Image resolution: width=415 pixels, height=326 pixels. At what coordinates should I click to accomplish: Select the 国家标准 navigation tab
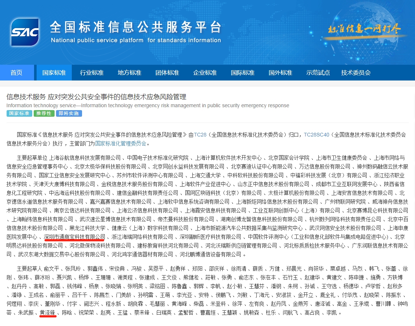pyautogui.click(x=54, y=73)
